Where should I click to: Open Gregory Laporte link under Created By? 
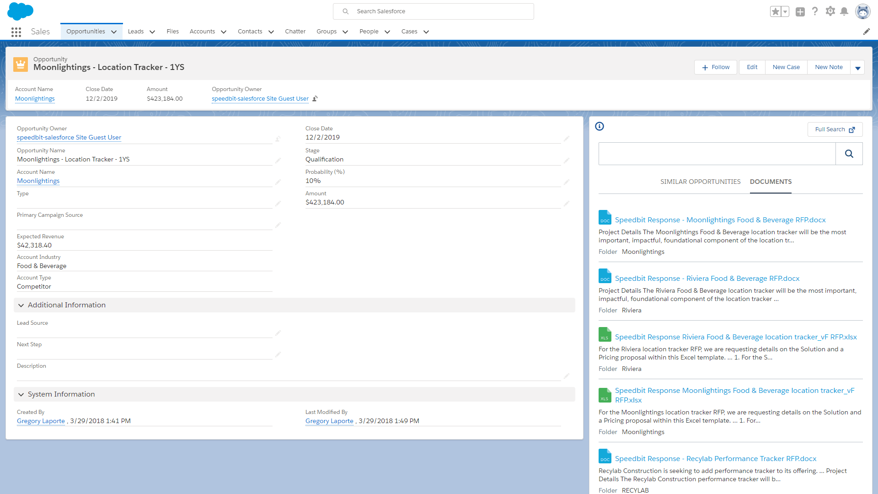[41, 421]
